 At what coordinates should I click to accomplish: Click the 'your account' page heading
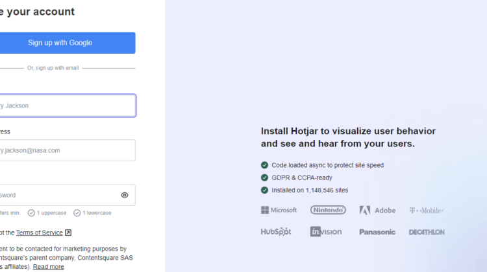click(x=37, y=12)
